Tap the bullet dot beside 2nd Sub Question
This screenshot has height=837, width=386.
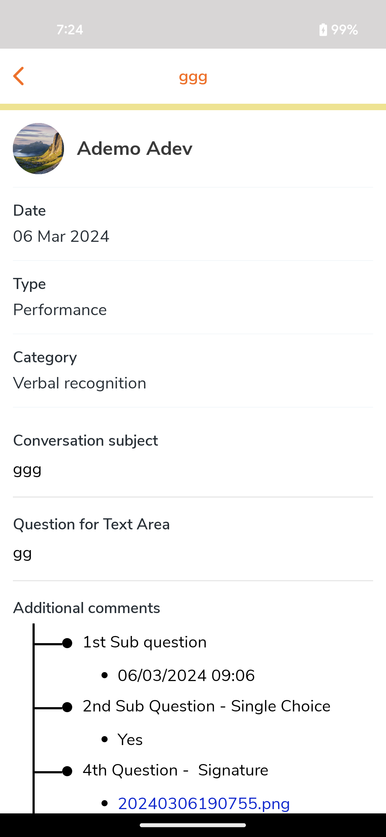(x=67, y=707)
